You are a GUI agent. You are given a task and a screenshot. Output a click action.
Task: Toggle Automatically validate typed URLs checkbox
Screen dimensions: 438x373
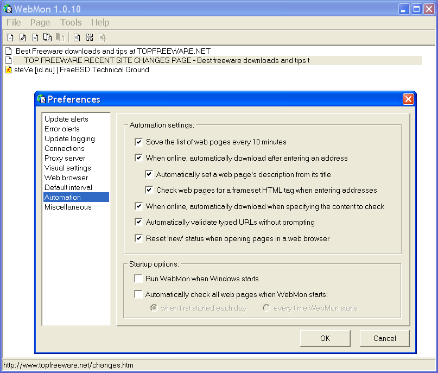coord(138,222)
